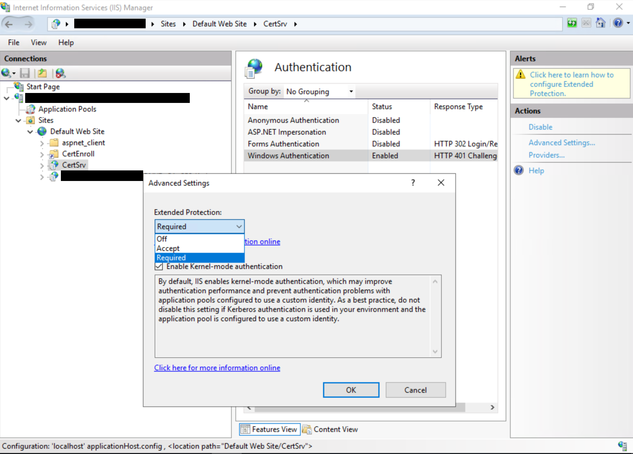Click the Start Page icon in the tree

click(x=19, y=86)
